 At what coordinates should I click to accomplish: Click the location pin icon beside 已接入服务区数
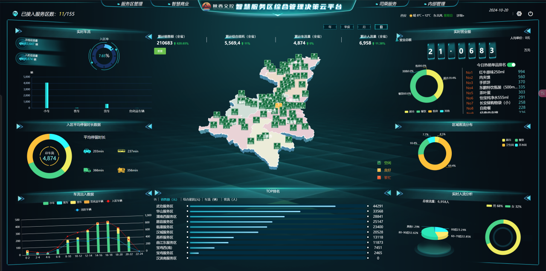click(15, 14)
